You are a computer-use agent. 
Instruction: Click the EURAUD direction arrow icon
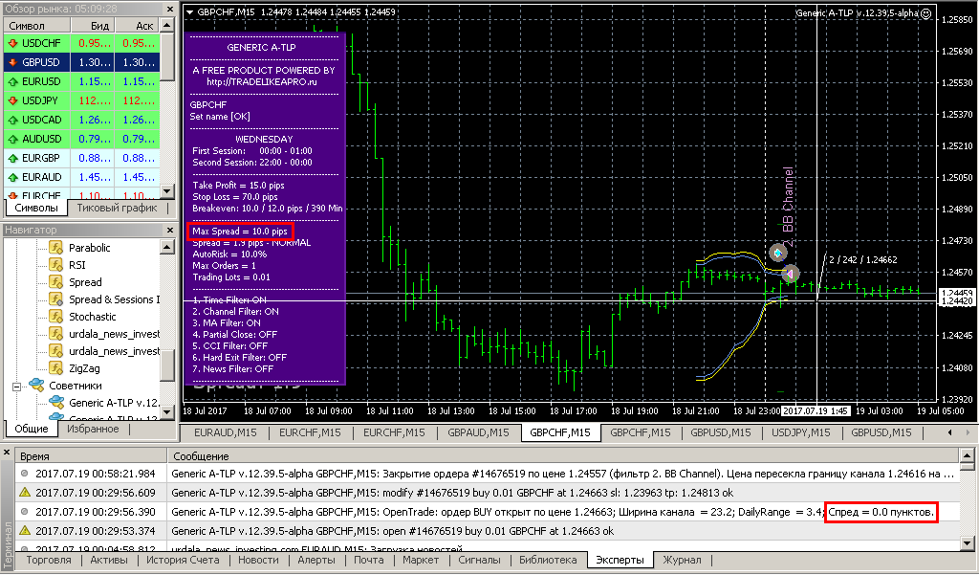pyautogui.click(x=12, y=178)
